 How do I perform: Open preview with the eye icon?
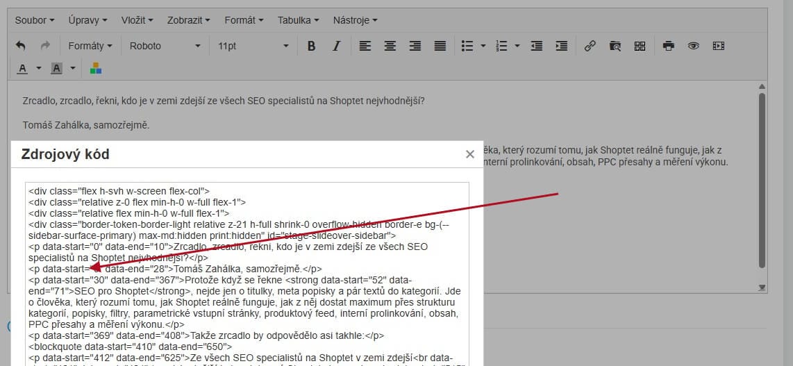[x=693, y=46]
